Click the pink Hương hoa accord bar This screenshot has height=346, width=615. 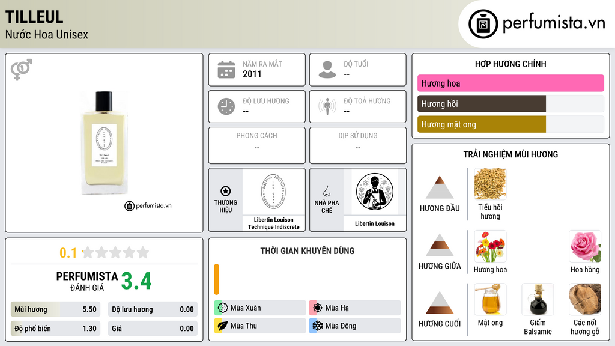510,83
